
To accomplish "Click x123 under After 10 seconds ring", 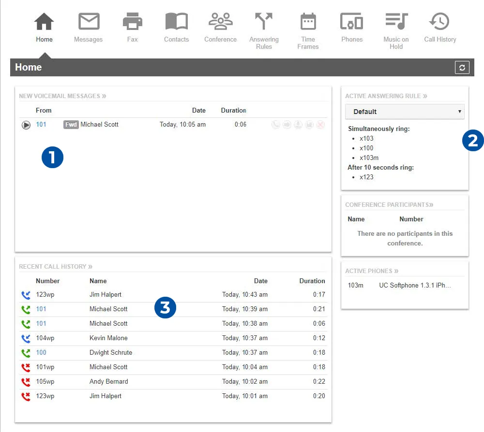I will pos(366,177).
